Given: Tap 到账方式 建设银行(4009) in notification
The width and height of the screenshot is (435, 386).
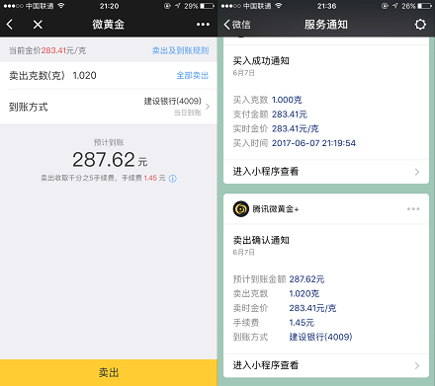Looking at the screenshot, I should pos(320,337).
